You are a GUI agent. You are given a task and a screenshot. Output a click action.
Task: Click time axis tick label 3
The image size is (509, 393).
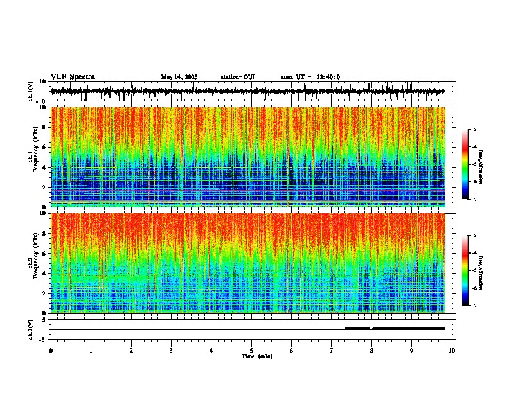click(x=171, y=351)
